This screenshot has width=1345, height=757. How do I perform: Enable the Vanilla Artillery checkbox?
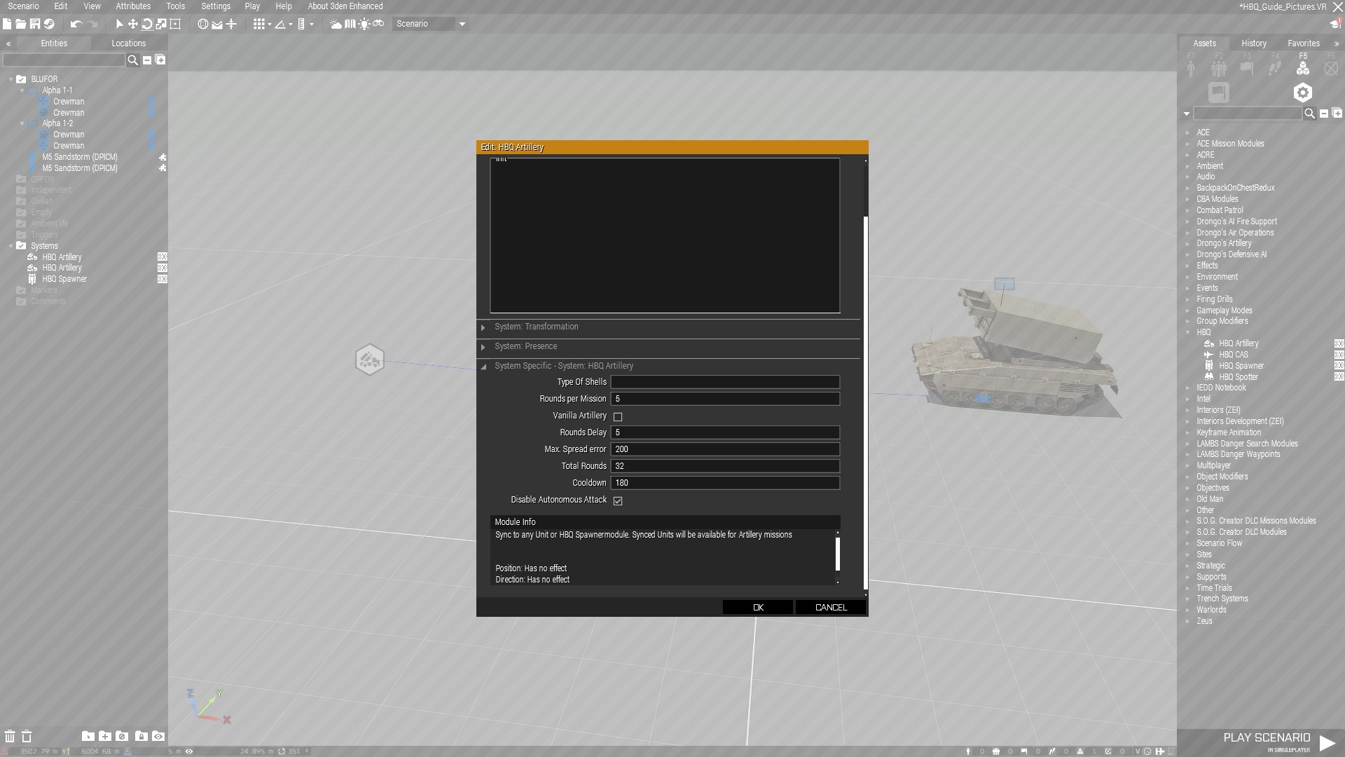tap(618, 416)
